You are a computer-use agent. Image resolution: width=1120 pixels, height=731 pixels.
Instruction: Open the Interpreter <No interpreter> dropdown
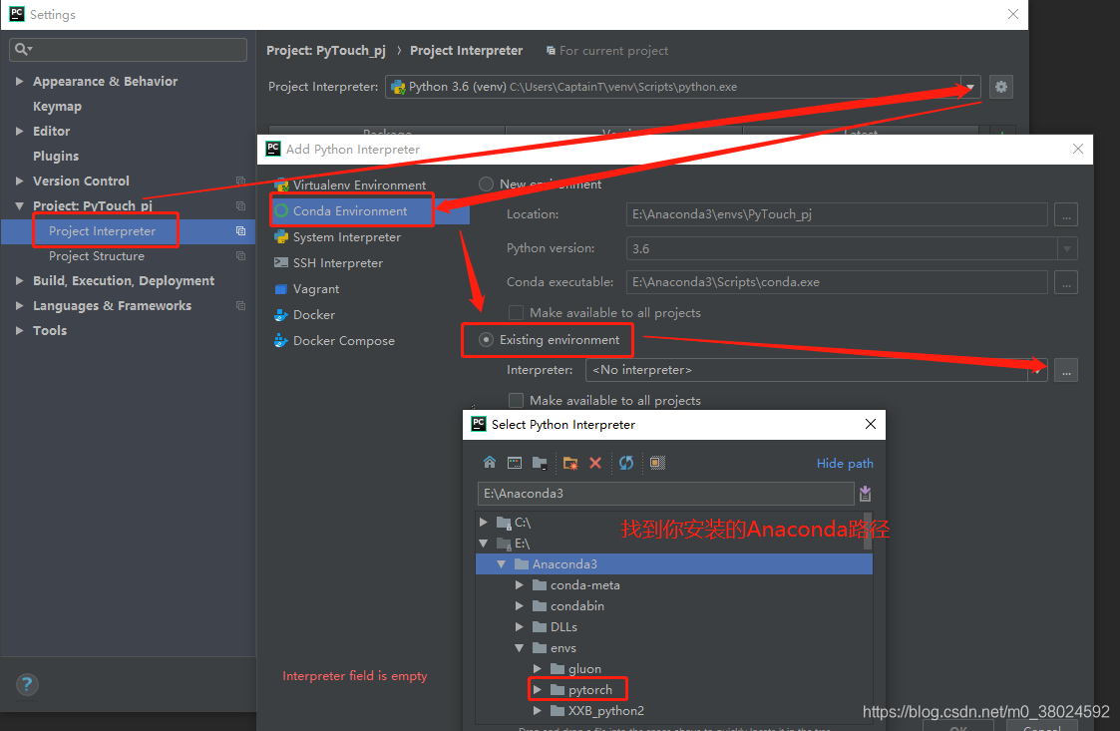click(1037, 370)
